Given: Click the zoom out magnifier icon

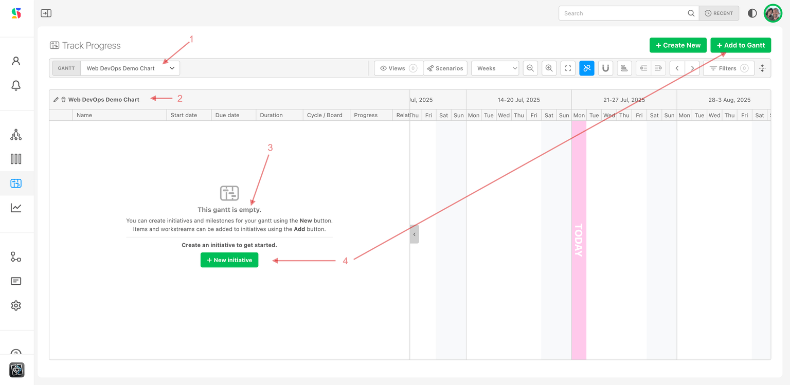Looking at the screenshot, I should [530, 68].
